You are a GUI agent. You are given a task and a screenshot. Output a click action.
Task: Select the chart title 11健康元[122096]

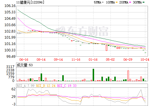[x=30, y=2]
